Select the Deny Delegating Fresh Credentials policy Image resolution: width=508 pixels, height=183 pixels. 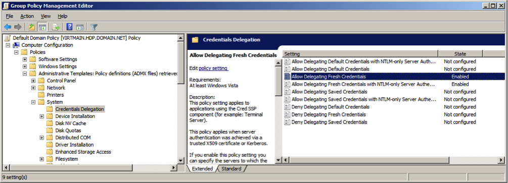[x=329, y=114]
